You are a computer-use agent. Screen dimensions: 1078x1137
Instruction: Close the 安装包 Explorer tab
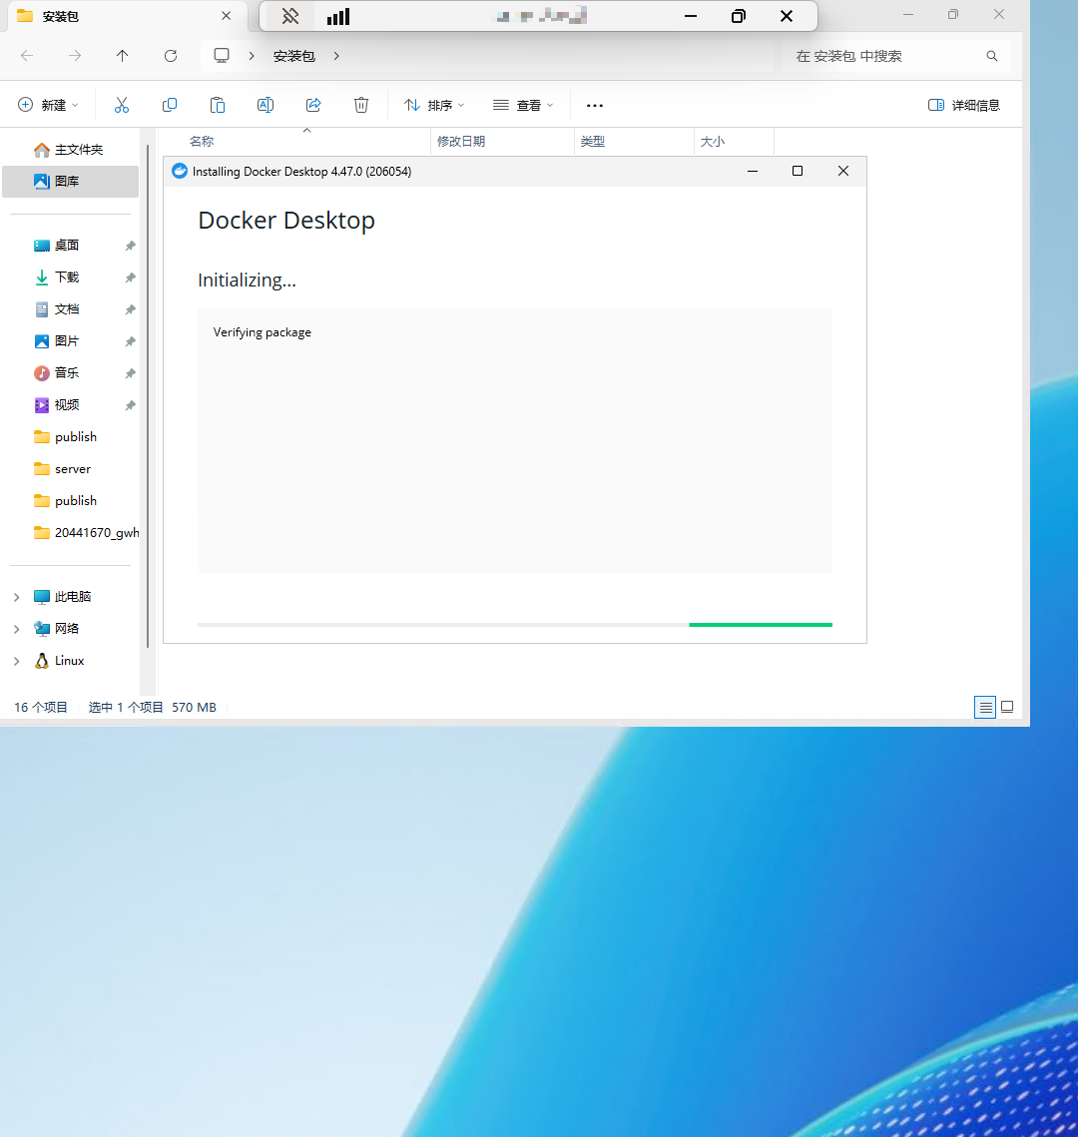point(227,16)
